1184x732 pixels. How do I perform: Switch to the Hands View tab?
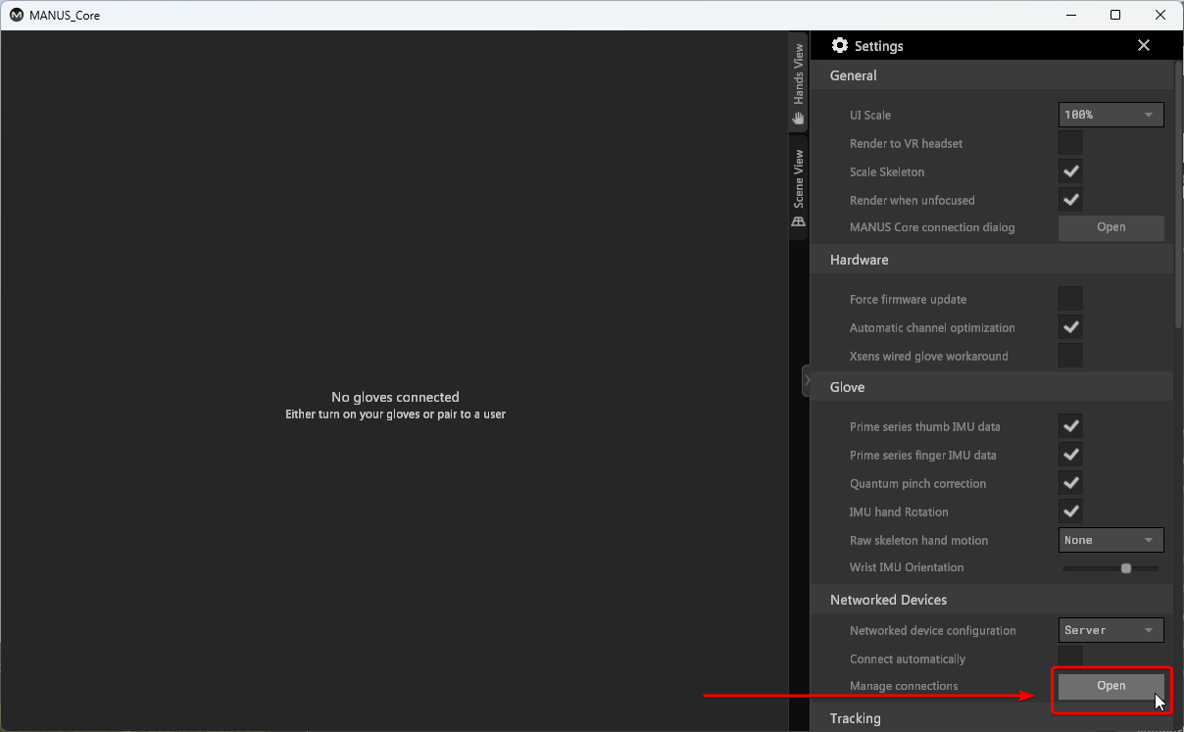[799, 83]
